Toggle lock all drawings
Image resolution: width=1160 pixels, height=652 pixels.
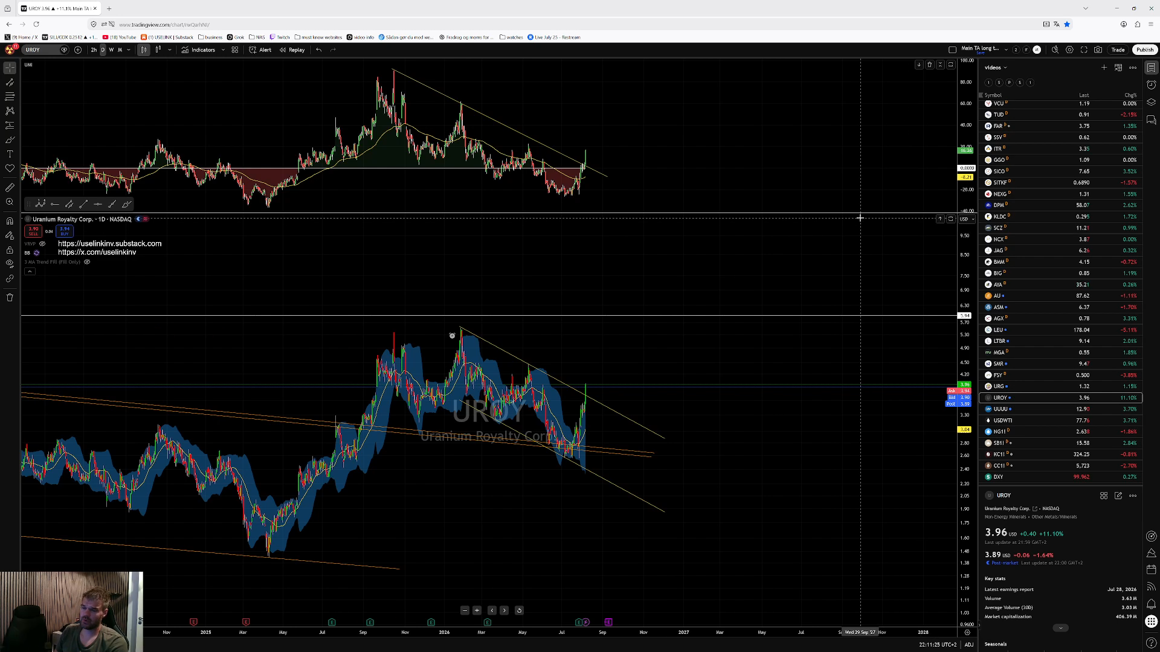click(x=10, y=250)
